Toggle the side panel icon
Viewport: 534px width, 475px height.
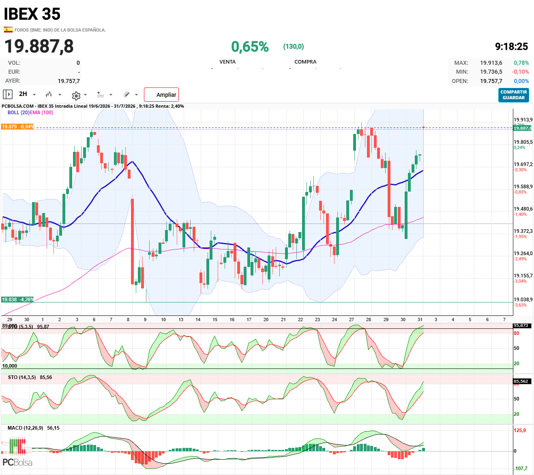point(8,94)
